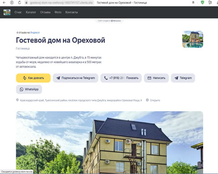Click the site logo in navigation bar
218x174 pixels.
click(7, 12)
